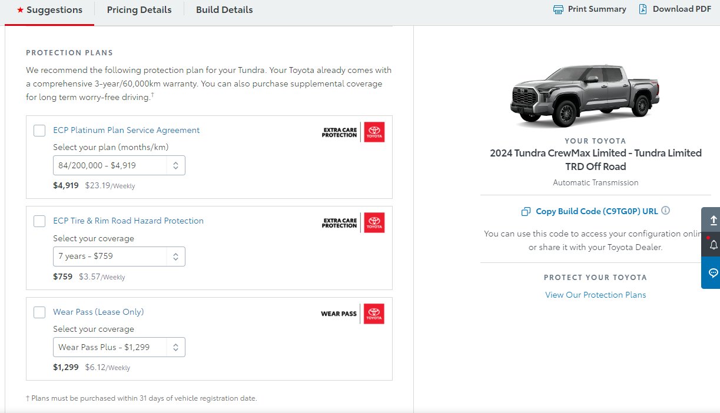Click the red star icon on Suggestions tab
This screenshot has height=413, width=720.
click(20, 10)
